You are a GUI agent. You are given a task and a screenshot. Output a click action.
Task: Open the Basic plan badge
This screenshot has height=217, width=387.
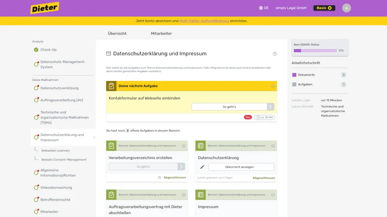pos(324,8)
